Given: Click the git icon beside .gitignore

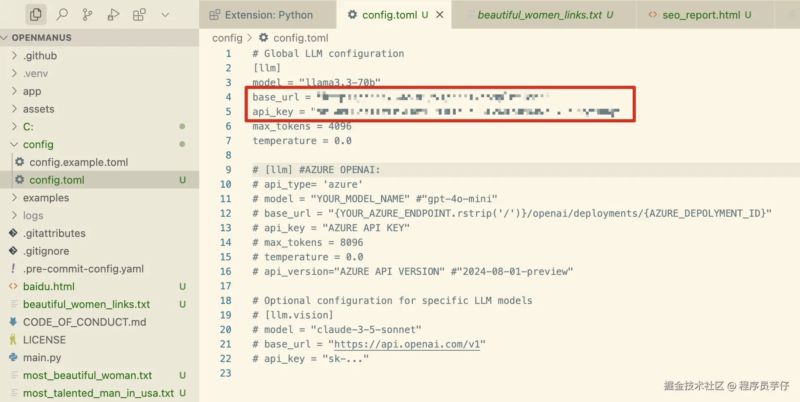Looking at the screenshot, I should (13, 251).
